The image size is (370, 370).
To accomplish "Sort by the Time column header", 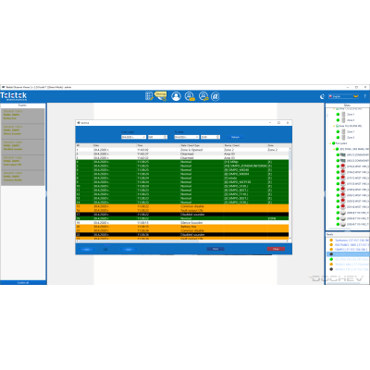I will click(158, 145).
